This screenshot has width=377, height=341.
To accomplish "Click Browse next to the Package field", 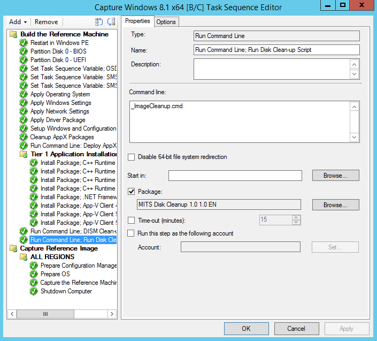I will pos(336,205).
